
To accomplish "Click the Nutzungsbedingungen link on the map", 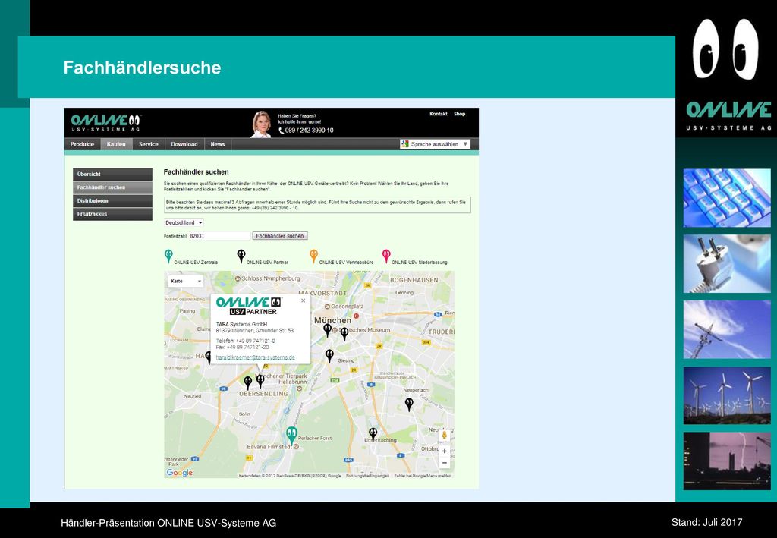I will click(367, 476).
